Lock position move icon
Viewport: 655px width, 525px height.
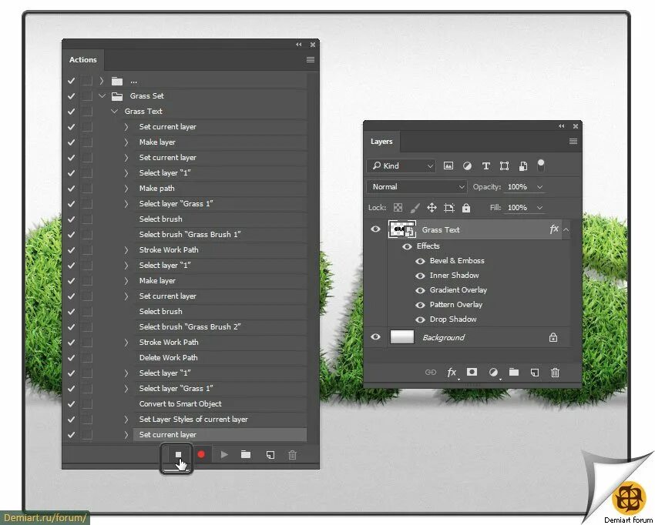coord(432,207)
